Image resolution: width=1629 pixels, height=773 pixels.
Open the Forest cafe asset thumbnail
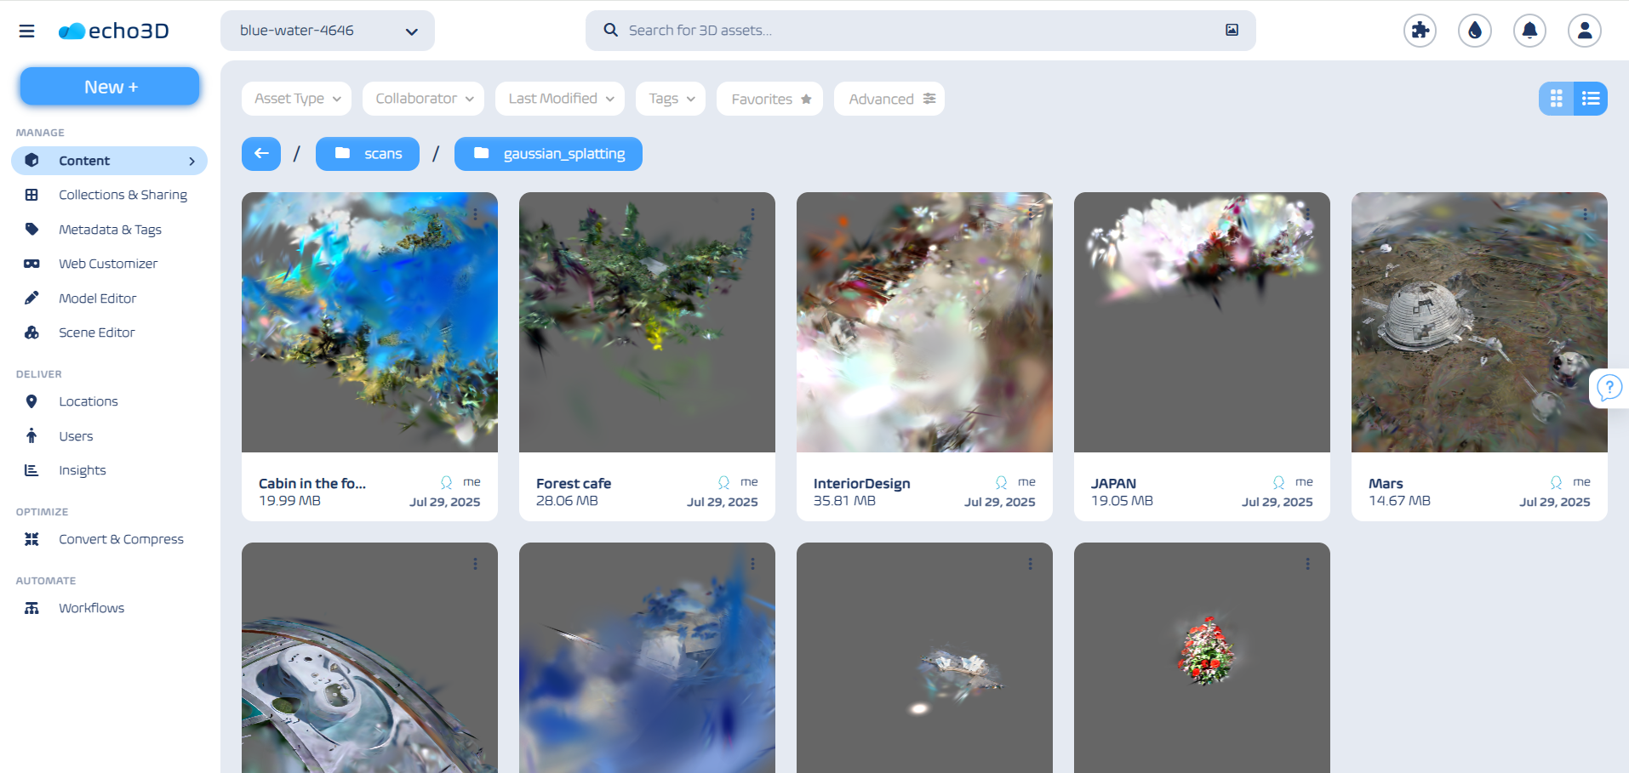click(646, 322)
